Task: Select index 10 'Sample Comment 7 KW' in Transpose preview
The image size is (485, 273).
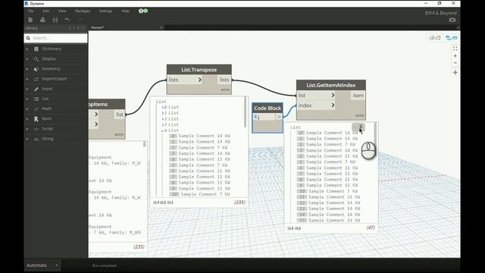Action: pyautogui.click(x=200, y=194)
